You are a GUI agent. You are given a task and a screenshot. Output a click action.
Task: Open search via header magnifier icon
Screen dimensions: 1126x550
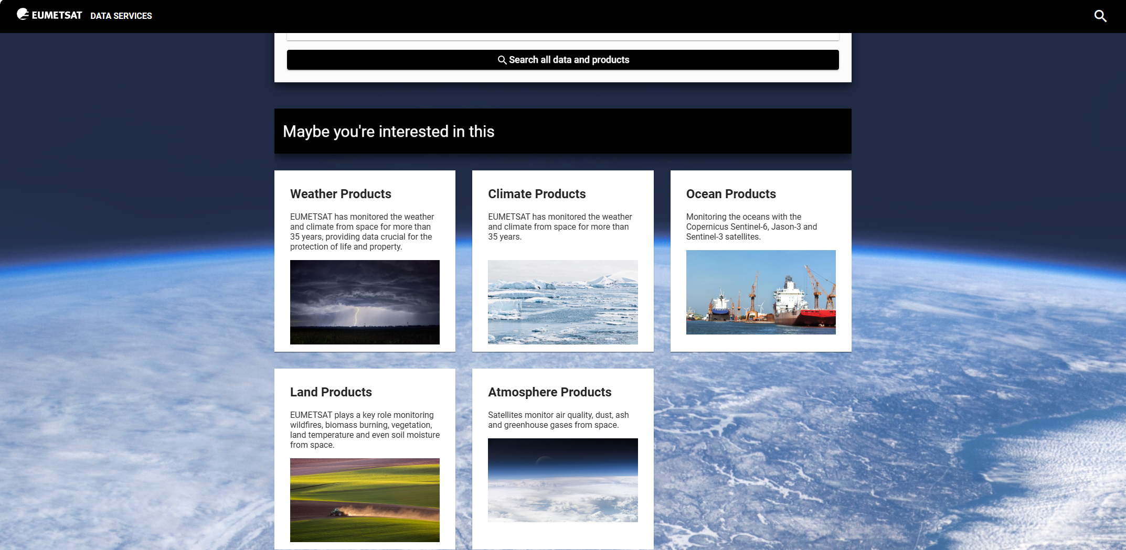[1100, 16]
